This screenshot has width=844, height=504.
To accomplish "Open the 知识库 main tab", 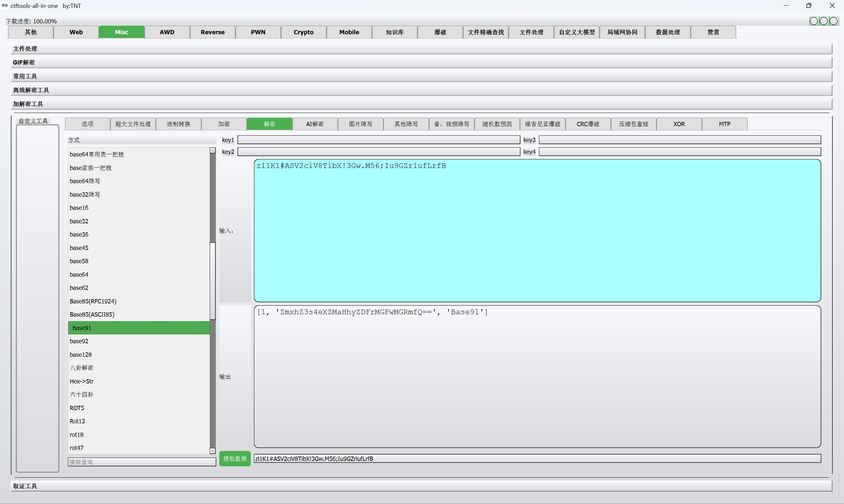I will click(395, 32).
